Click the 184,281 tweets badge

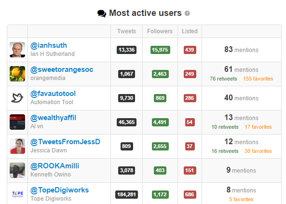(x=126, y=194)
